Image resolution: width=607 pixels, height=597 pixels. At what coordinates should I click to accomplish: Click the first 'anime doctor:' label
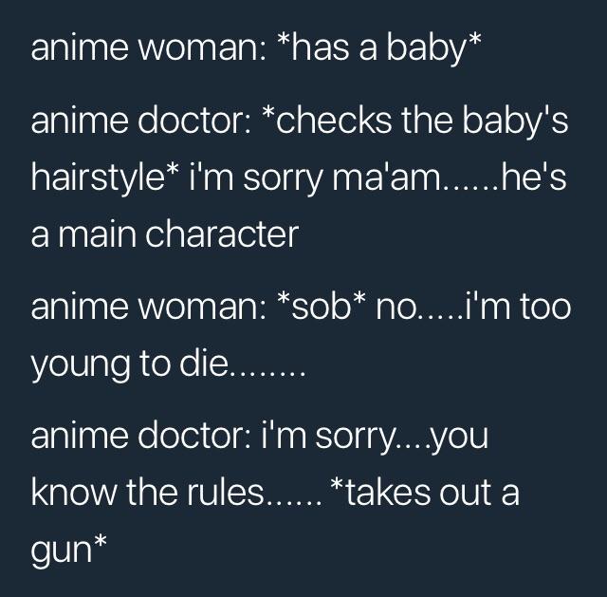click(141, 120)
